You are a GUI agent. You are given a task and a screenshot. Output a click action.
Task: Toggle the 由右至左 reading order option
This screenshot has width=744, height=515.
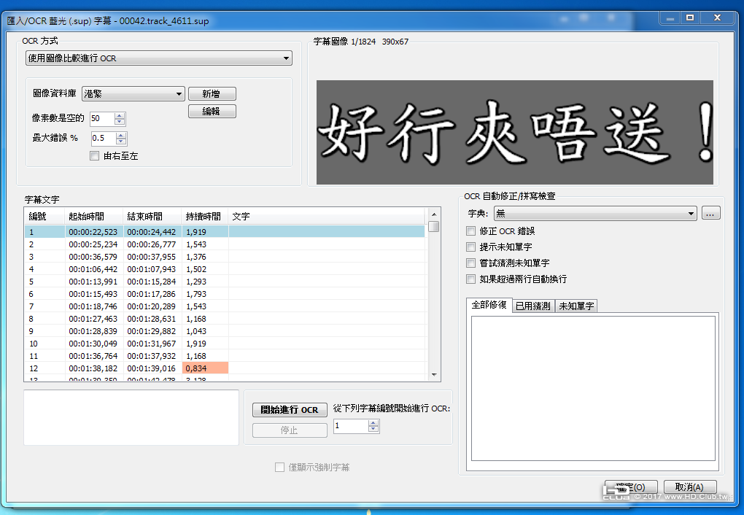point(94,155)
